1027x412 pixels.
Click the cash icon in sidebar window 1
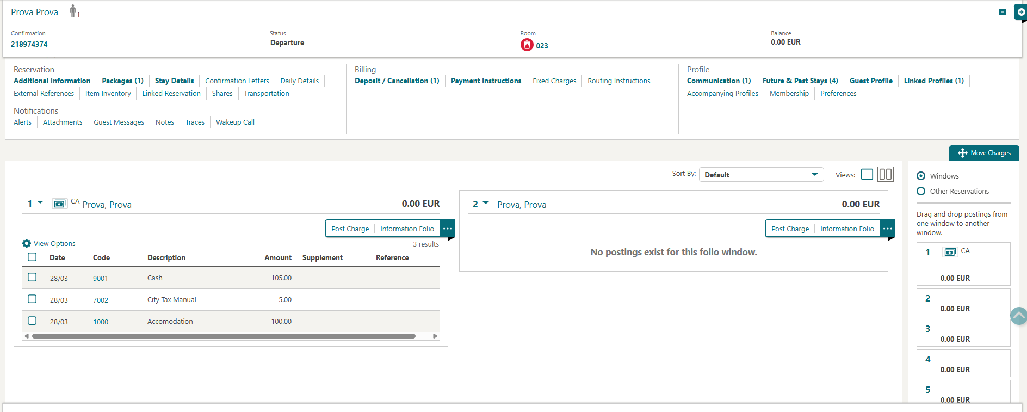[950, 252]
